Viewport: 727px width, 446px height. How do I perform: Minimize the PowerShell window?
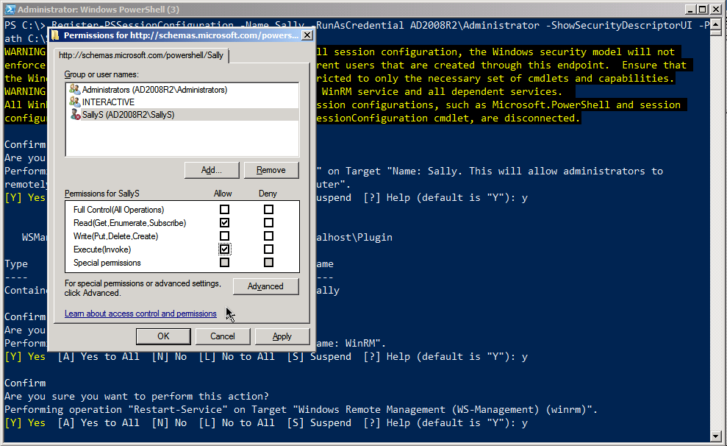point(690,10)
